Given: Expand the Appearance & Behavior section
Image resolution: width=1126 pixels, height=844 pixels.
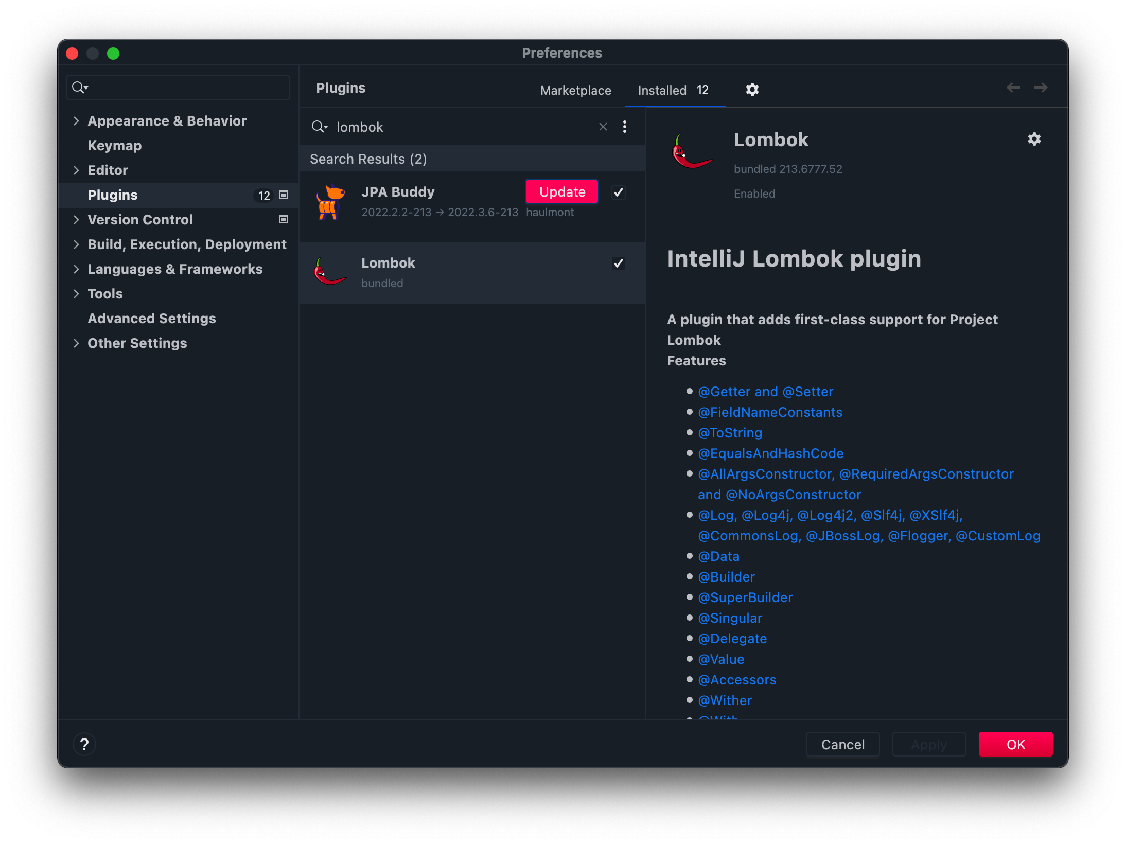Looking at the screenshot, I should (79, 120).
